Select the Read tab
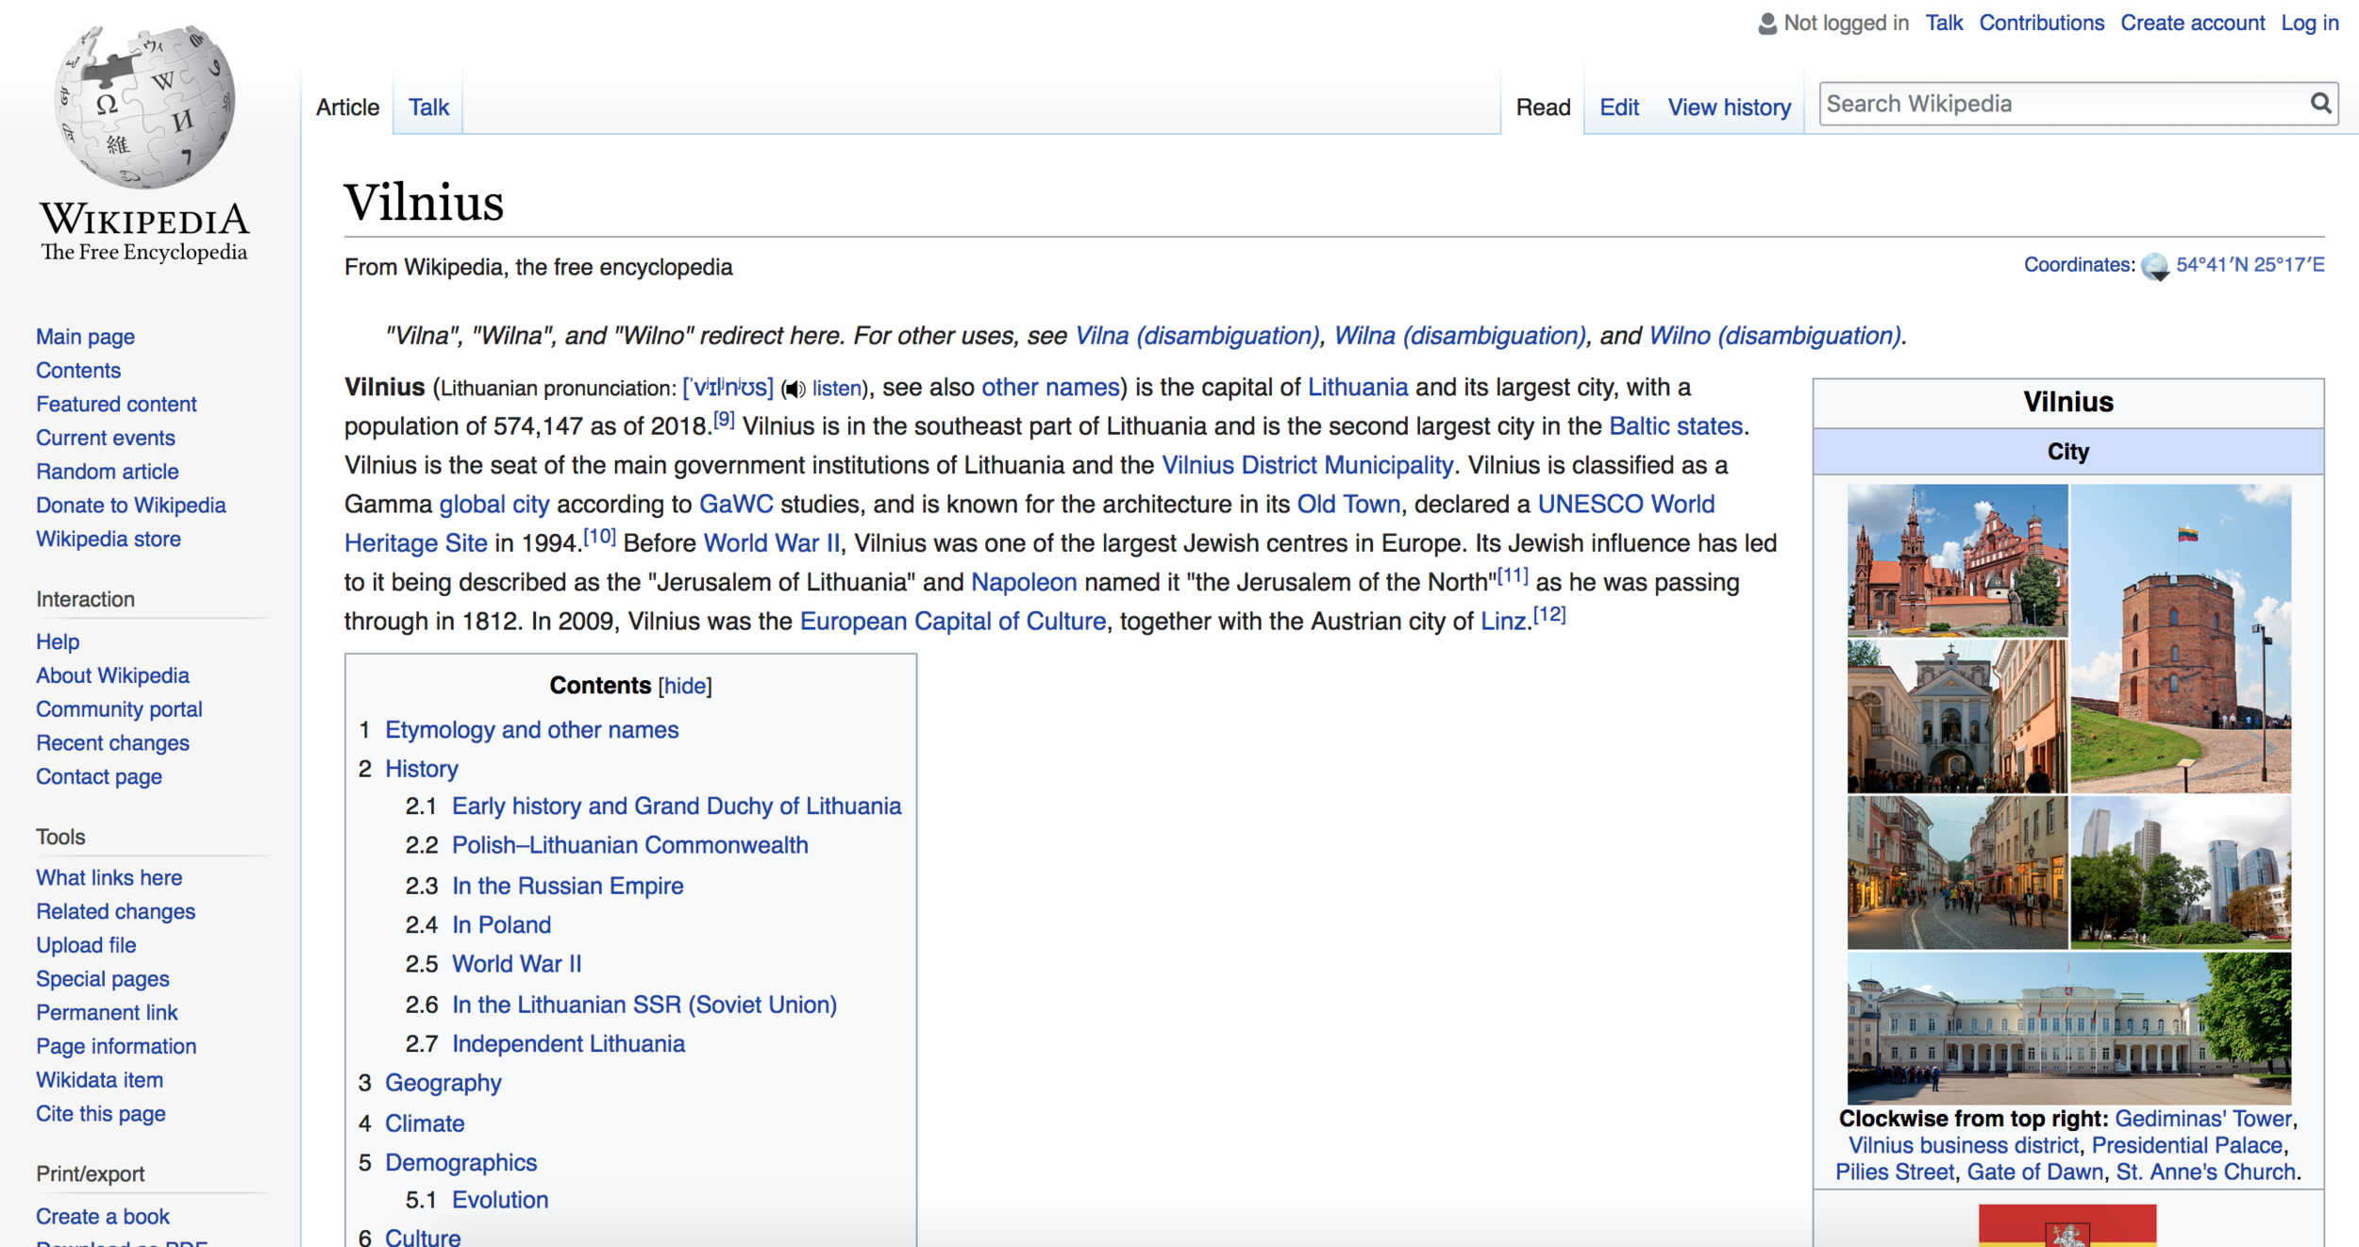Viewport: 2359px width, 1247px height. tap(1543, 108)
